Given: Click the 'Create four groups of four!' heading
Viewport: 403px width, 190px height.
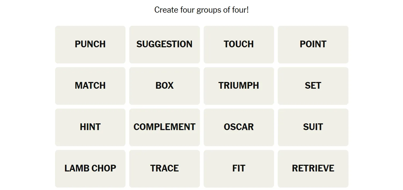Looking at the screenshot, I should pos(201,10).
